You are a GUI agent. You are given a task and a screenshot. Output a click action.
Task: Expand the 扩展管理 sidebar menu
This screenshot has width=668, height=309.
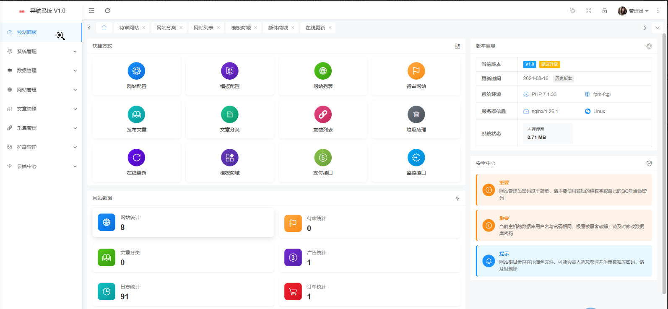(x=41, y=147)
